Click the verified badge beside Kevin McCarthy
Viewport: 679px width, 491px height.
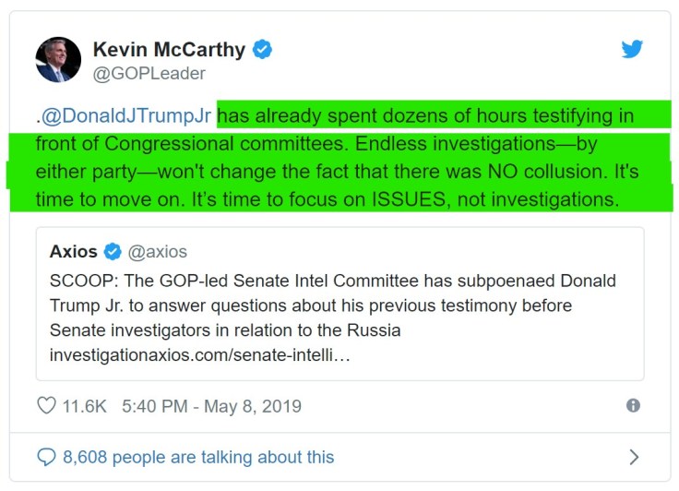tap(263, 50)
